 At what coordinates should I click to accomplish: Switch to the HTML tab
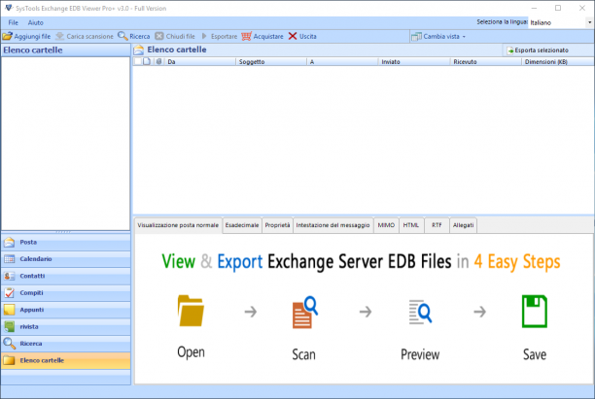(x=411, y=225)
